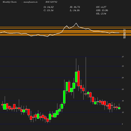Viewport: 131px width, 131px height.
Task: Click the tallest red candlestick body
Action: [78, 78]
